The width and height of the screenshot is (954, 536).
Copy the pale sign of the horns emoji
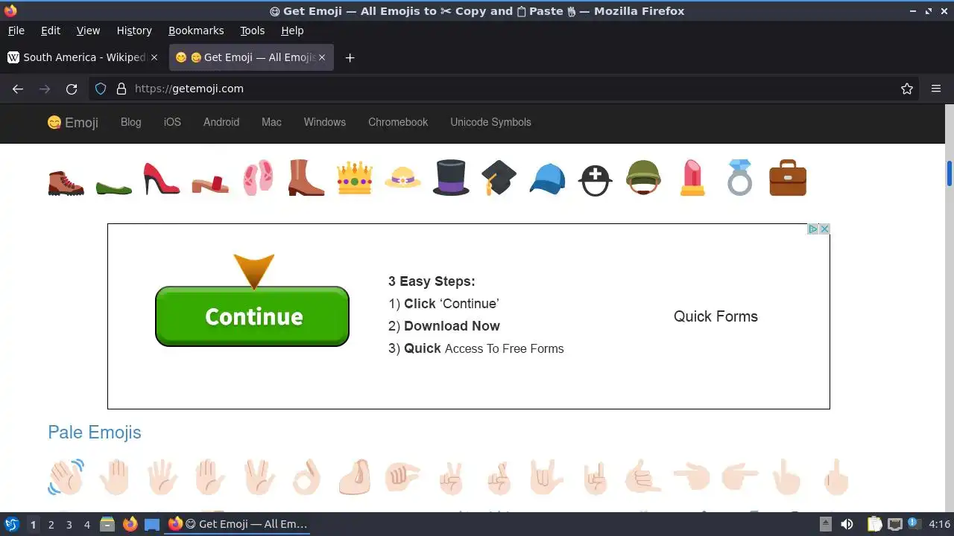click(595, 477)
